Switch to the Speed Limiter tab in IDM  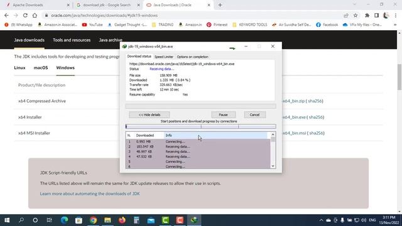click(164, 57)
